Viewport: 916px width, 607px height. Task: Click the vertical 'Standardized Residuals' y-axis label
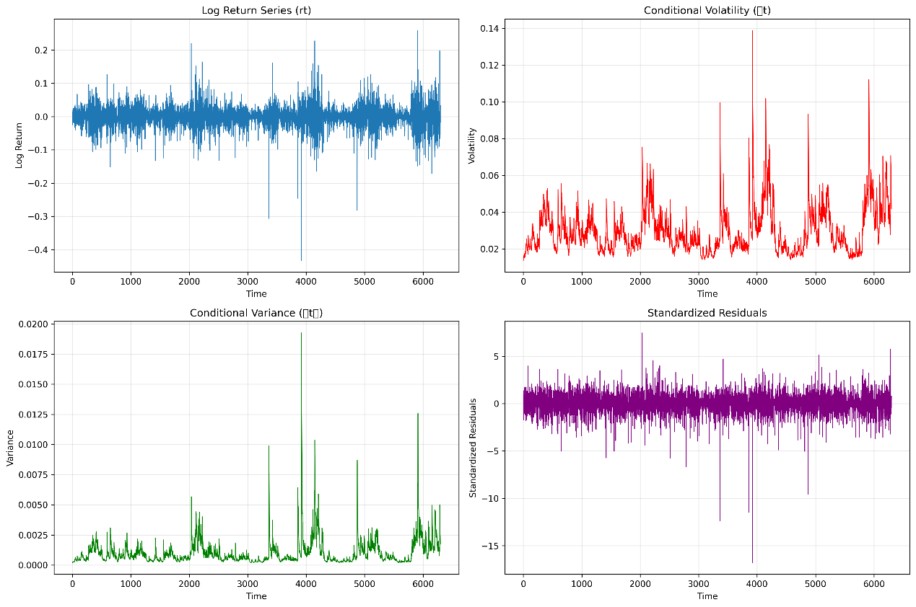click(x=473, y=448)
